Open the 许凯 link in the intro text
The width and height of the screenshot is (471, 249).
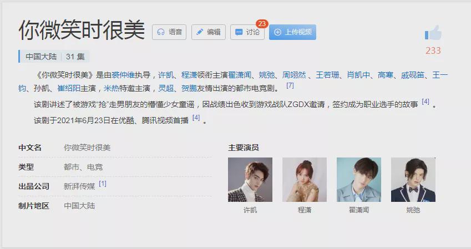coord(166,75)
